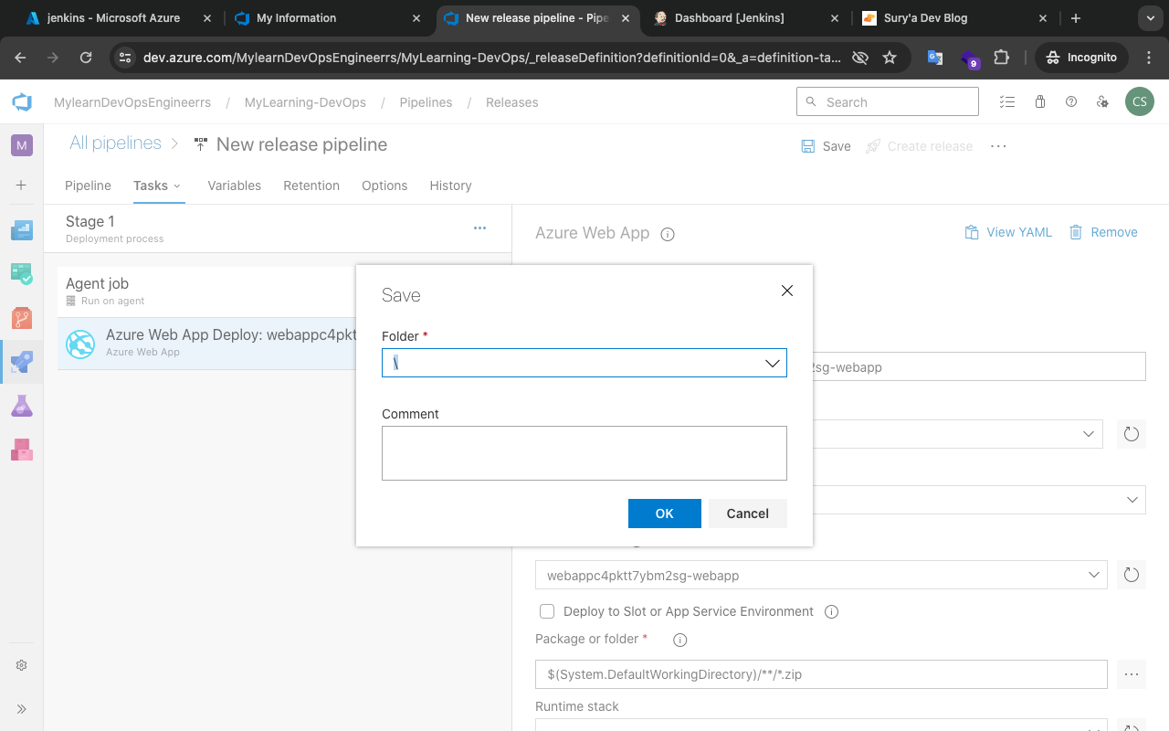
Task: Open MylearnDevOpsEngineerrs breadcrumb
Action: (132, 102)
